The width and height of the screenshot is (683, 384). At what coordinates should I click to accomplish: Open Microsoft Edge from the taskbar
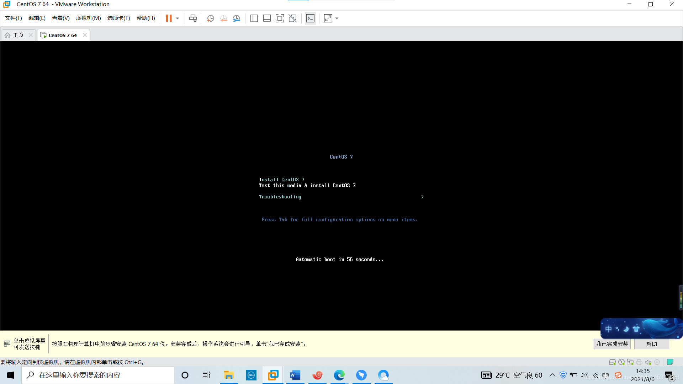(339, 375)
